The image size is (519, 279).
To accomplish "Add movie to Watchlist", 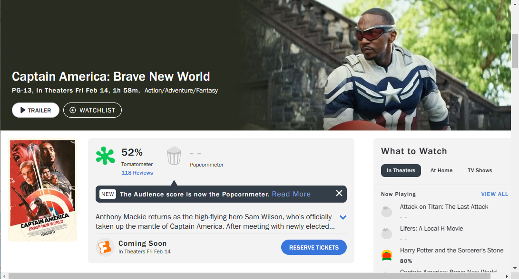I will (92, 110).
